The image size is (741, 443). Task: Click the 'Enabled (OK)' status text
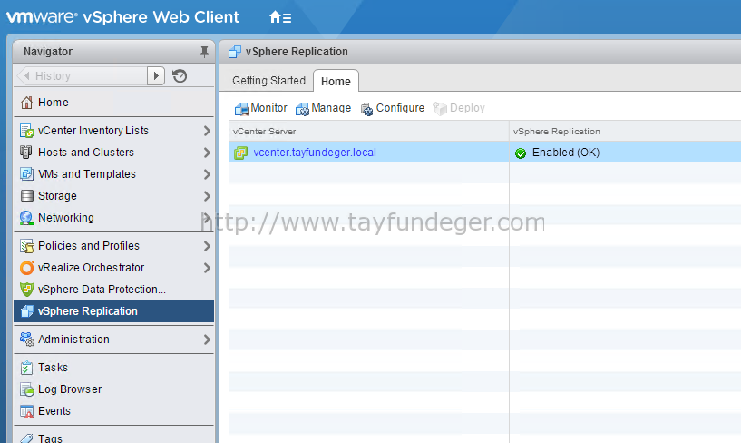click(x=566, y=153)
